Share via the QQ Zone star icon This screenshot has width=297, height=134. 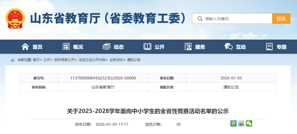point(233,124)
